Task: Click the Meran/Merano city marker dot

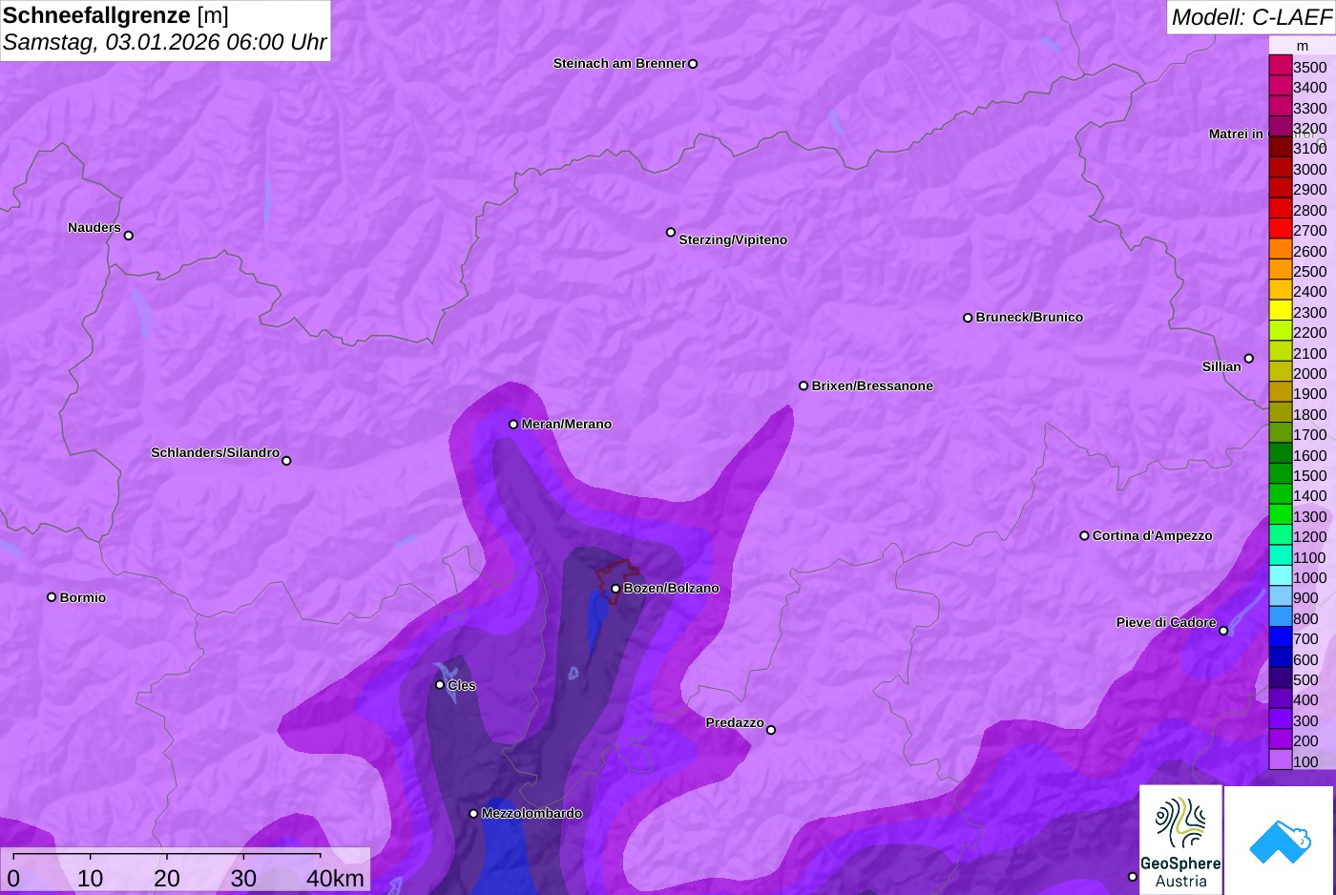Action: [x=513, y=424]
